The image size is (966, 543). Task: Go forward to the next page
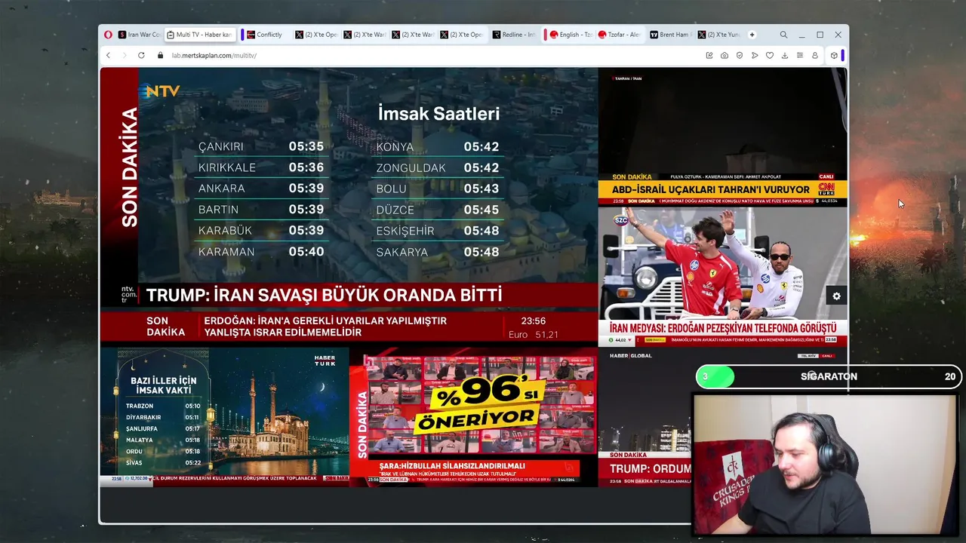click(124, 55)
